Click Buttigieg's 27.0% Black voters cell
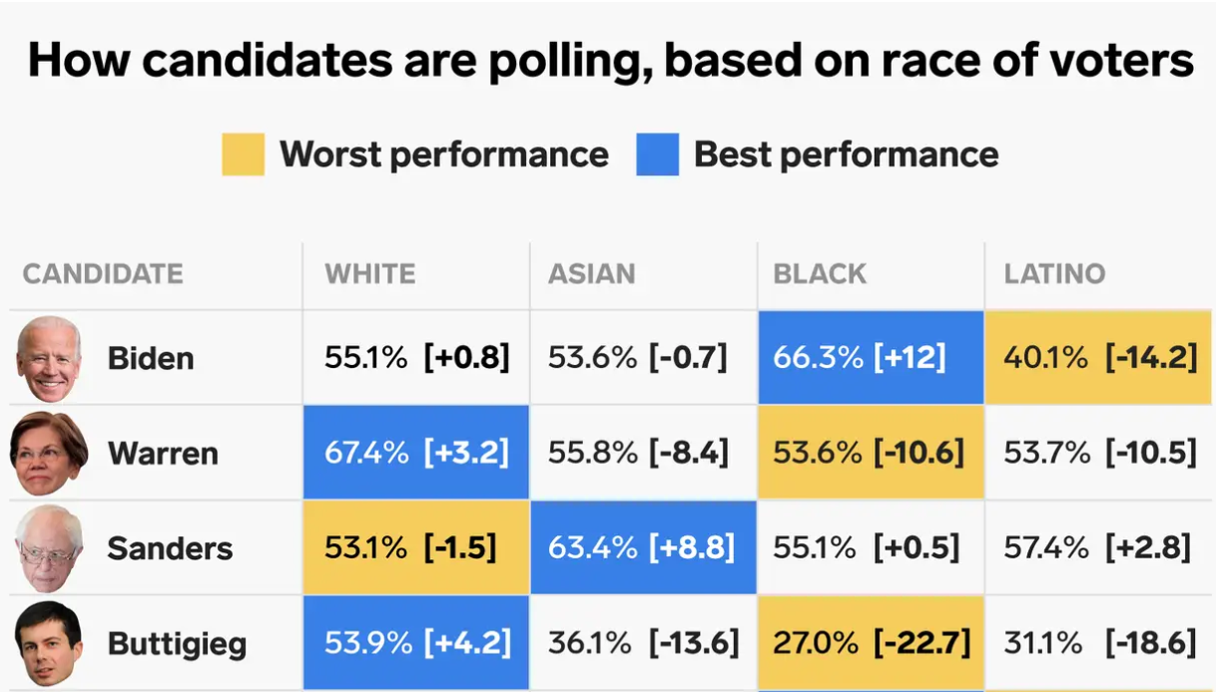Image resolution: width=1216 pixels, height=692 pixels. click(x=871, y=643)
